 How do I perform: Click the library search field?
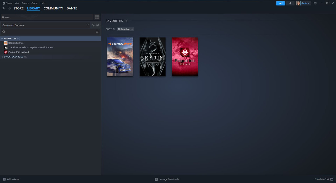50,32
